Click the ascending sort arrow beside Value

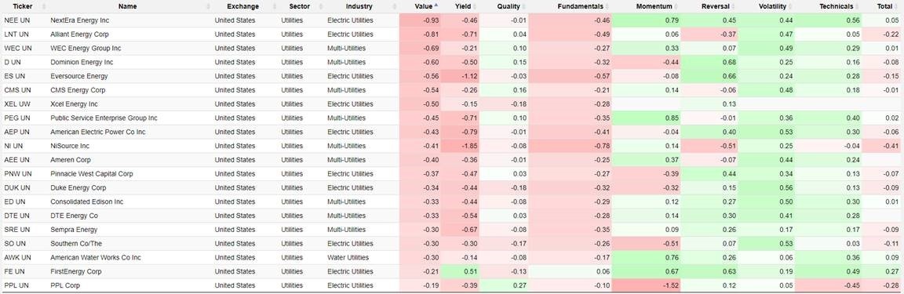tap(436, 5)
